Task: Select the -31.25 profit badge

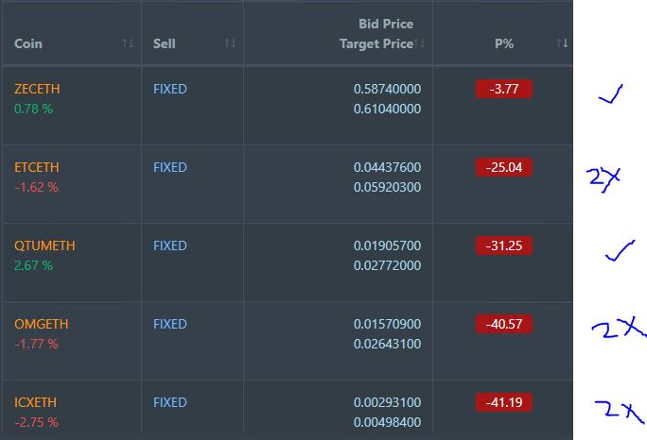Action: coord(504,245)
